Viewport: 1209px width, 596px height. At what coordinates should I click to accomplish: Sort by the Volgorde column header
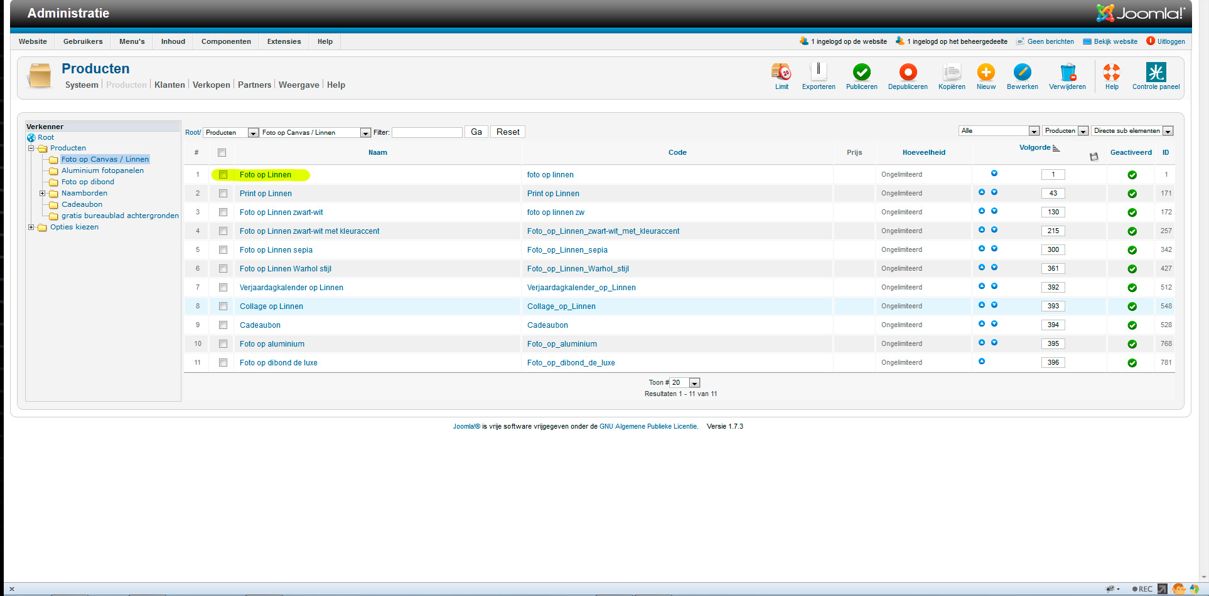coord(1034,148)
